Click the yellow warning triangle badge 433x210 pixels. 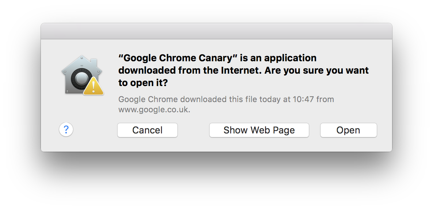pos(93,86)
